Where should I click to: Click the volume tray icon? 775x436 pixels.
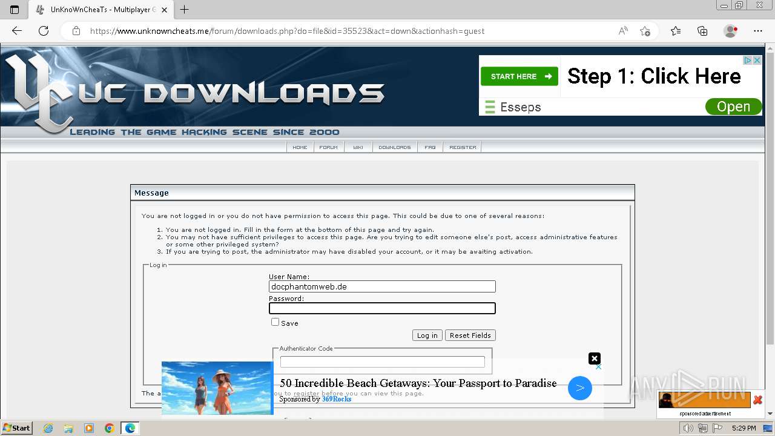click(688, 428)
